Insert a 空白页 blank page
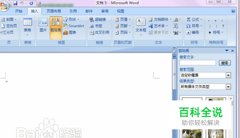This screenshot has height=138, width=240. point(9,26)
